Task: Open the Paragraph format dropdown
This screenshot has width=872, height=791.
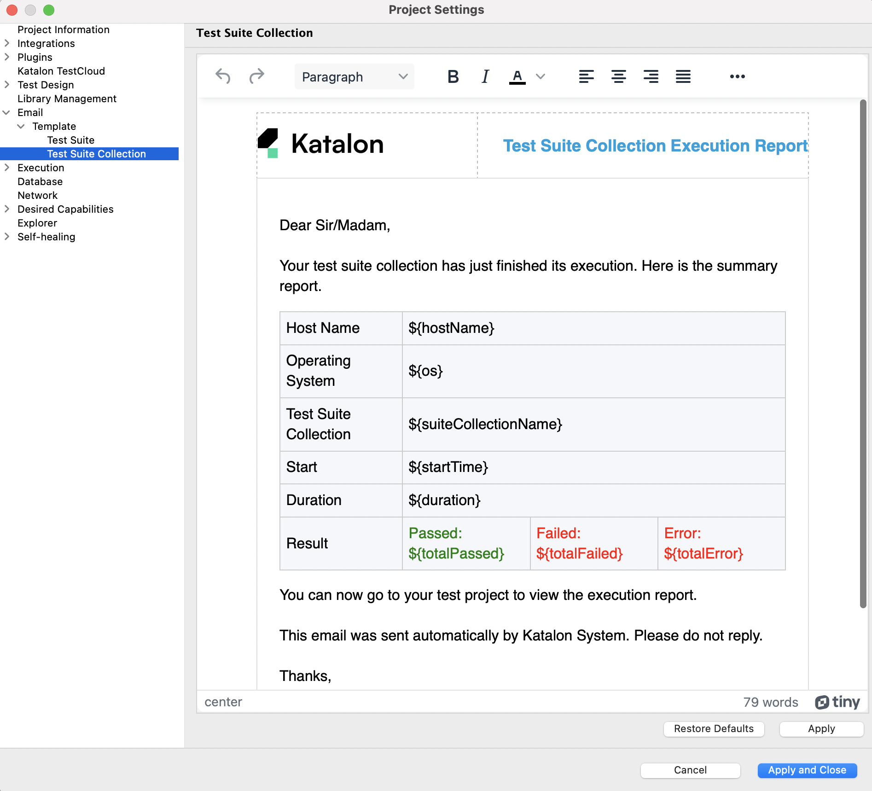Action: (355, 76)
